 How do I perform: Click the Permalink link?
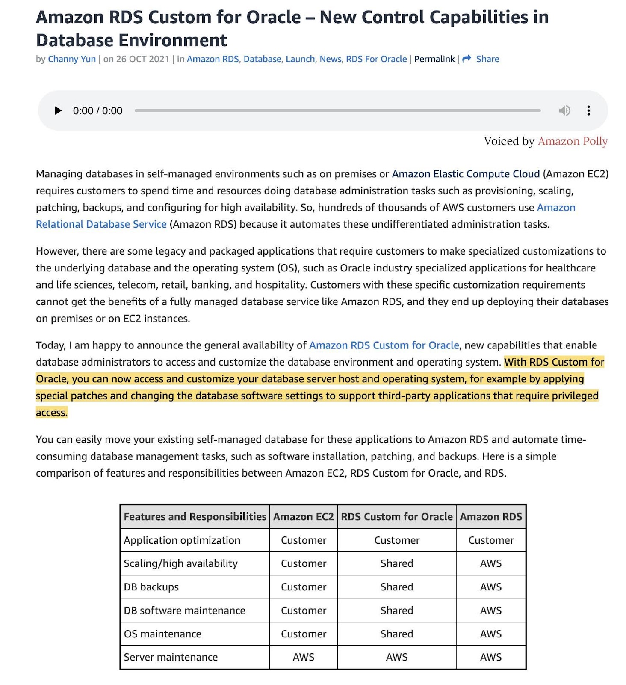pyautogui.click(x=434, y=59)
